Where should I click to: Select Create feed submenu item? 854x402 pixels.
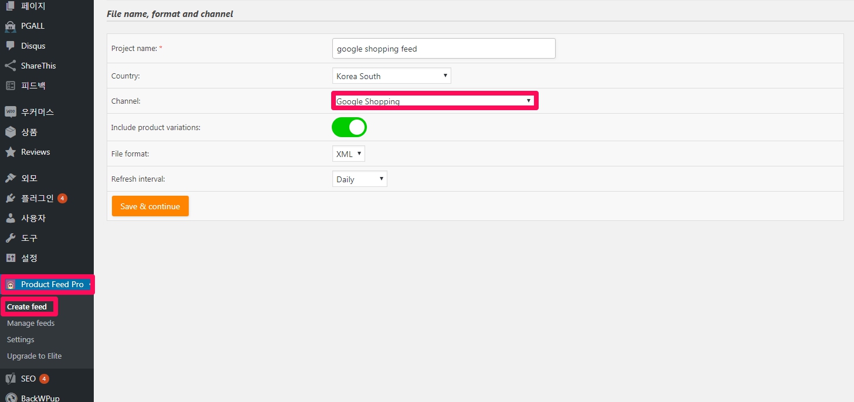[27, 307]
